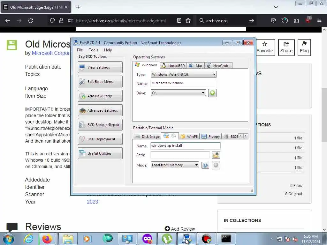Click the padlock site info icon
The width and height of the screenshot is (327, 245).
point(61,21)
